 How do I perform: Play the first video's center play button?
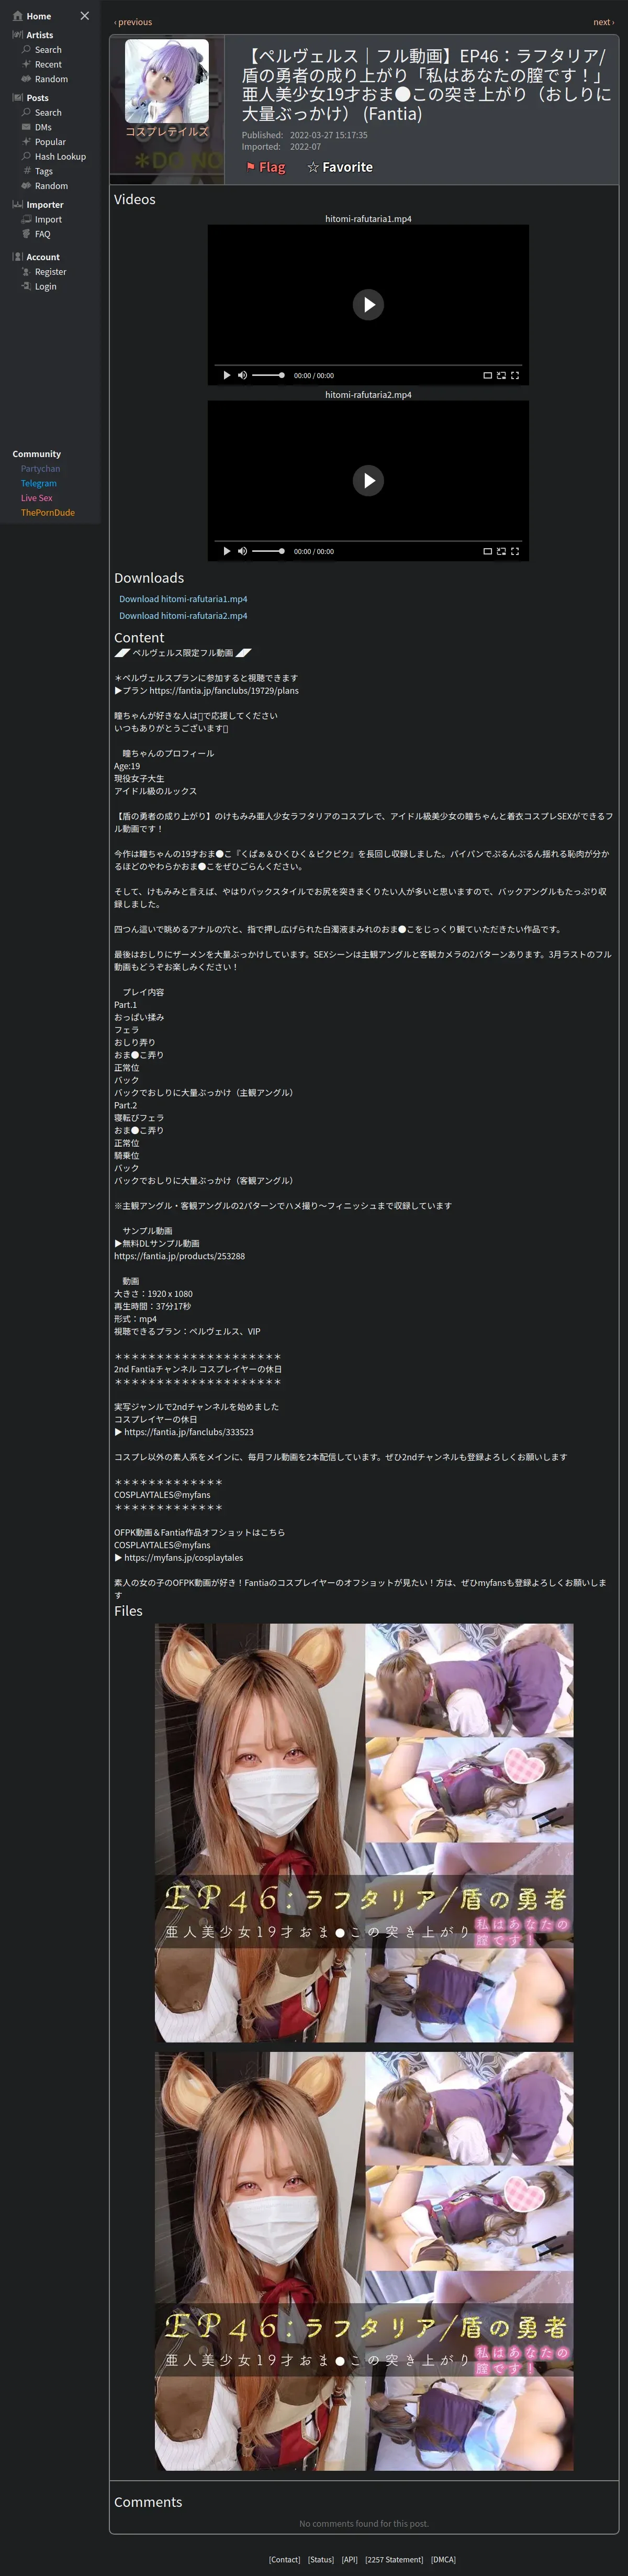(368, 305)
